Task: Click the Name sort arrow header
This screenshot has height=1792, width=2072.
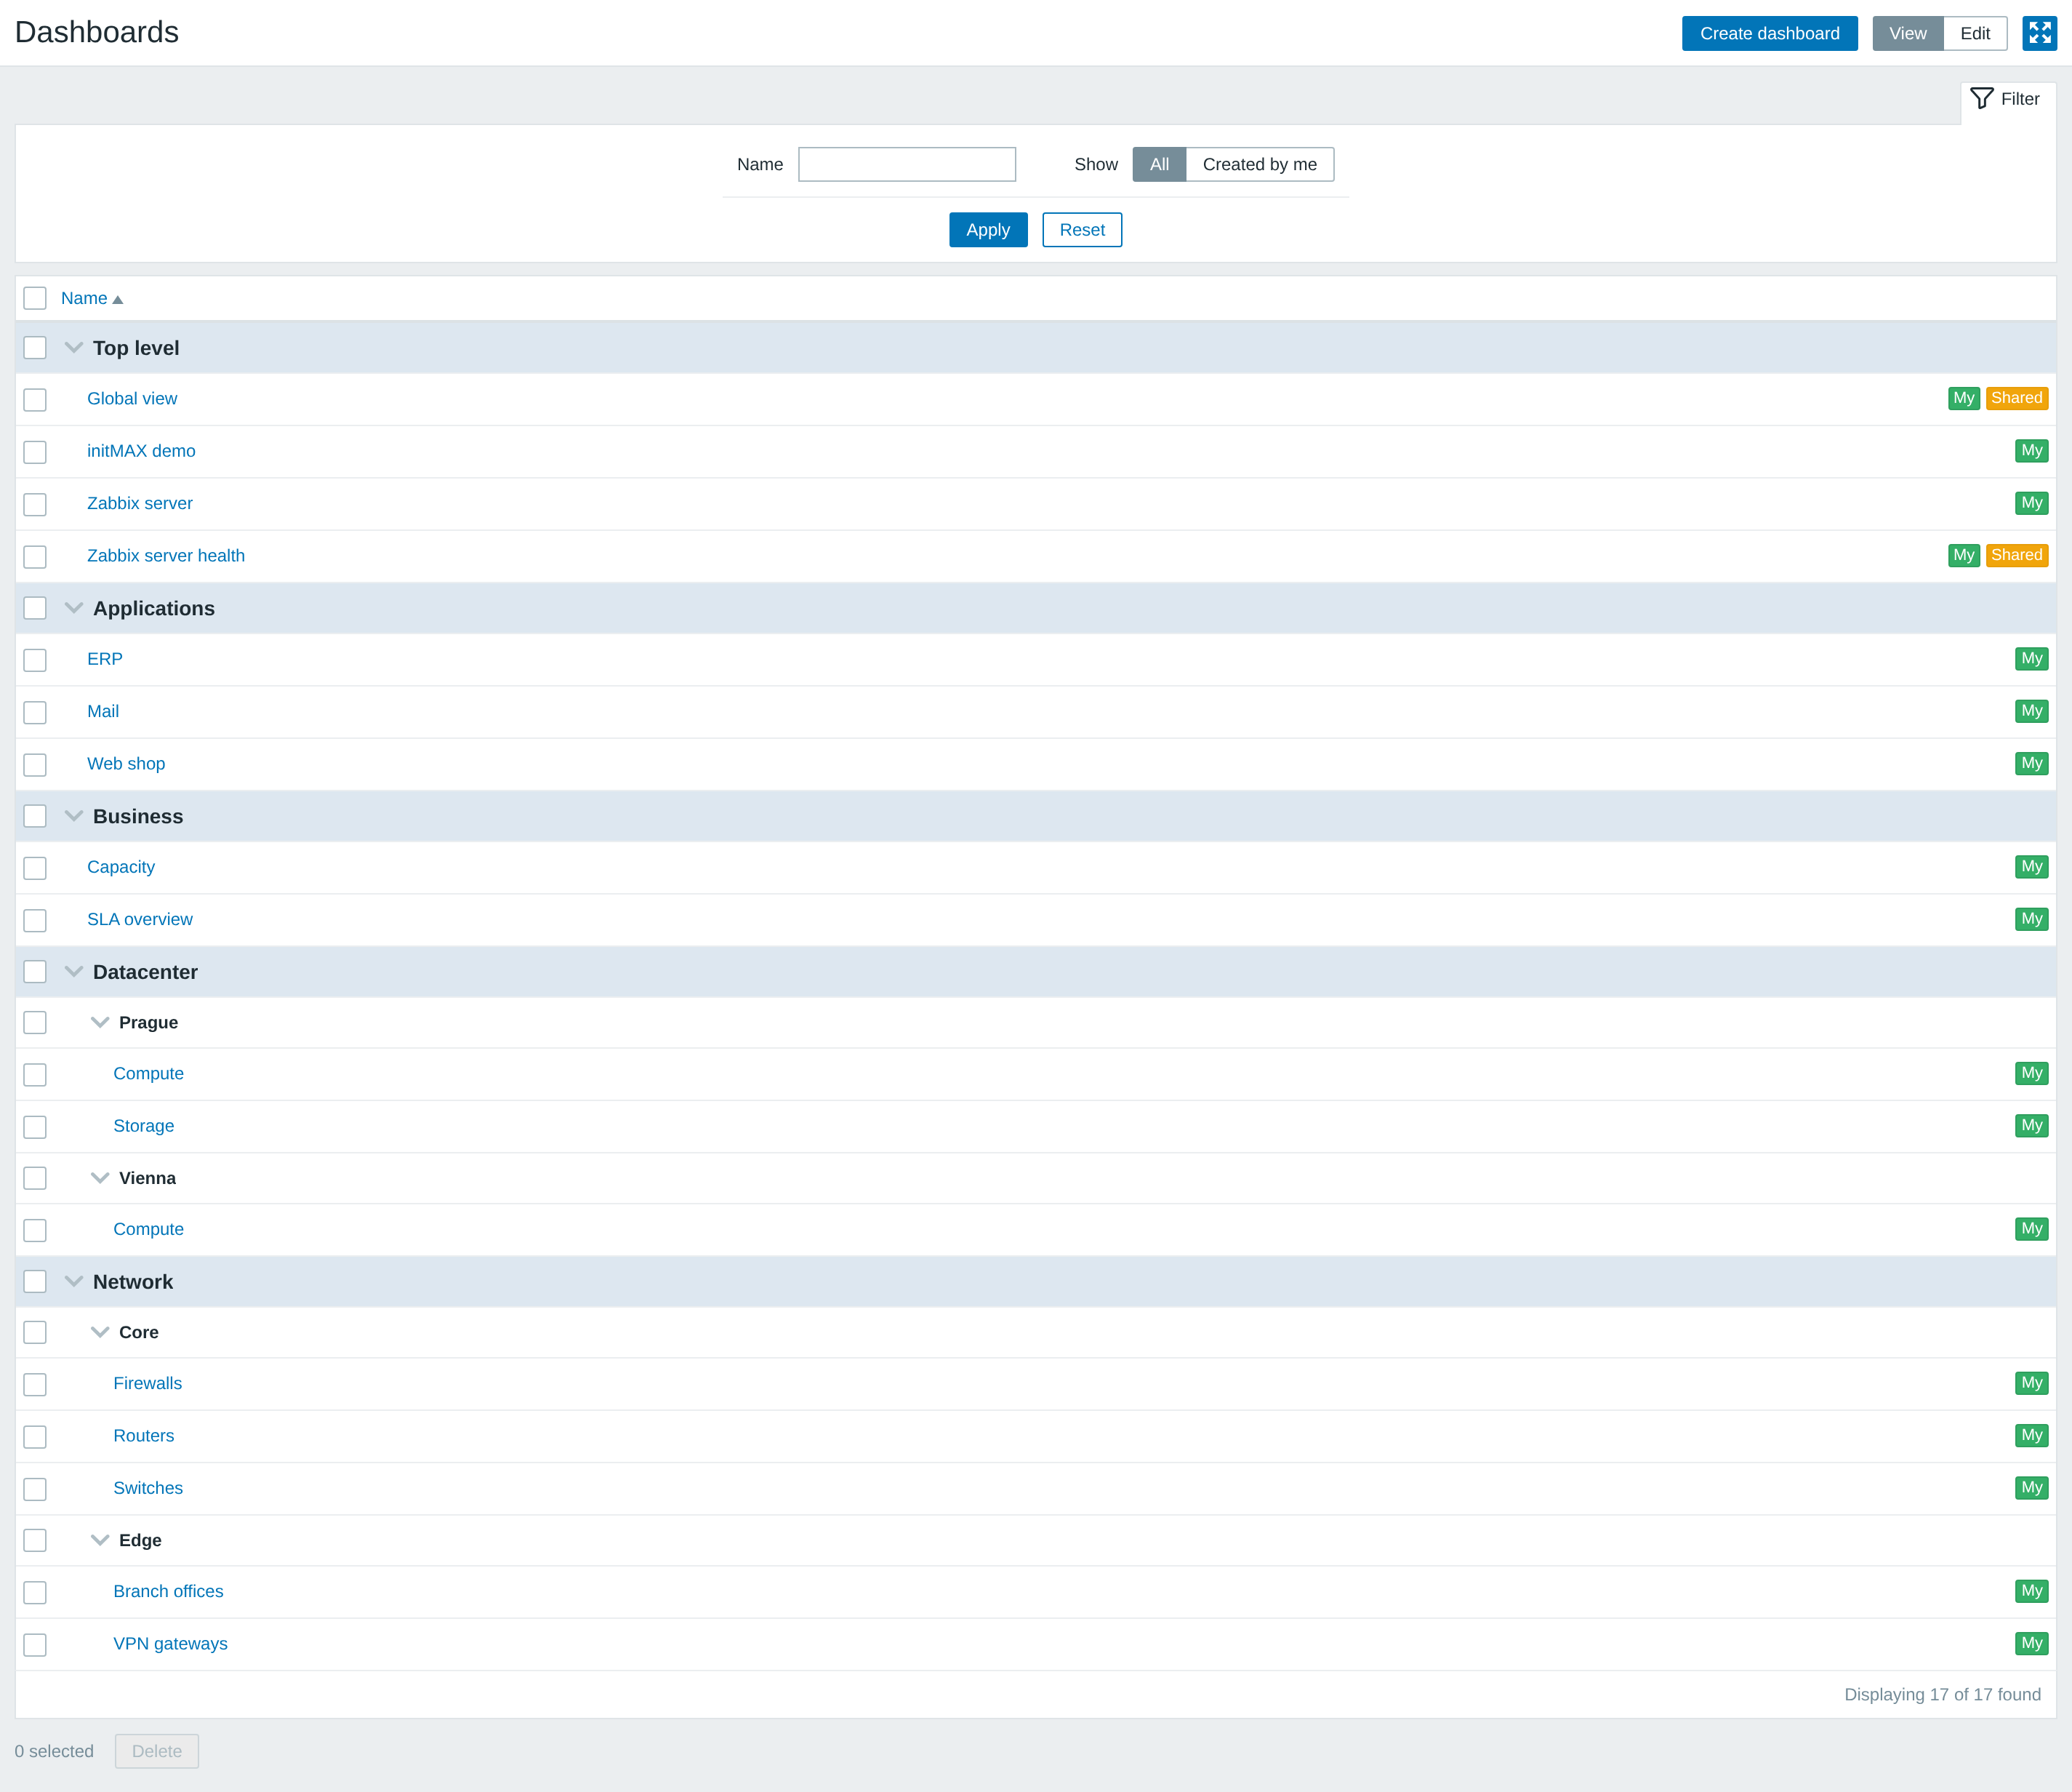Action: click(x=92, y=298)
